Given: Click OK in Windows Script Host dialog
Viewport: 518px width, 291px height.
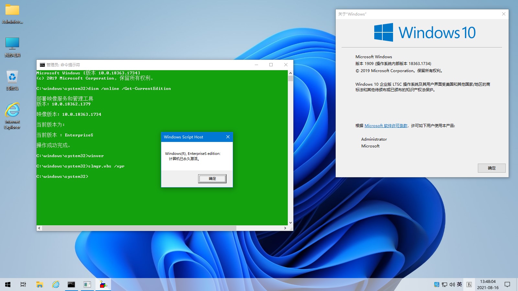Looking at the screenshot, I should click(212, 178).
